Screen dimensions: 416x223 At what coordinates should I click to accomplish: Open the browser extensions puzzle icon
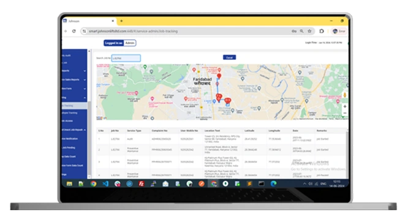point(322,31)
